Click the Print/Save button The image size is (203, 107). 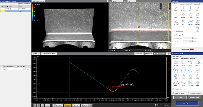(x=194, y=97)
